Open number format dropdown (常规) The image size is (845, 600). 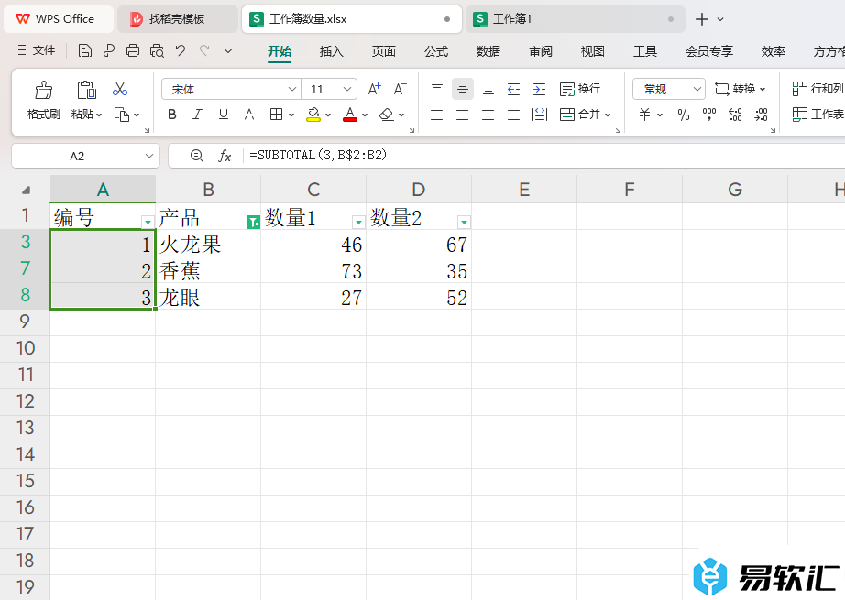click(697, 89)
